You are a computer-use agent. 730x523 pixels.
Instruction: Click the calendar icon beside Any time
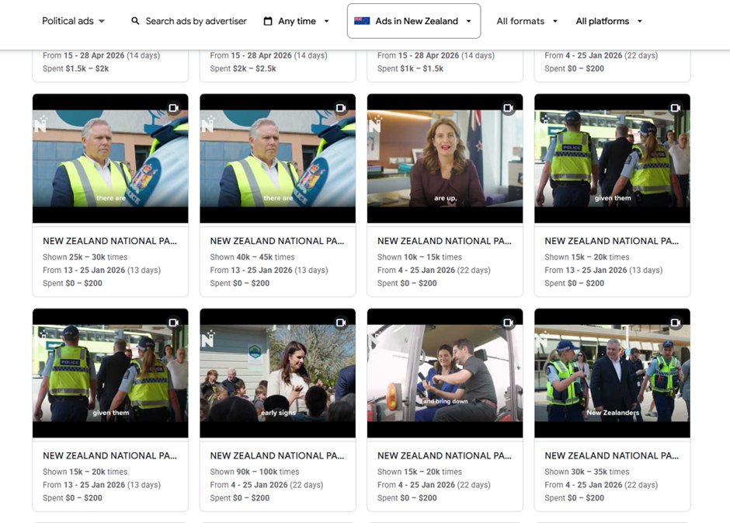(268, 21)
